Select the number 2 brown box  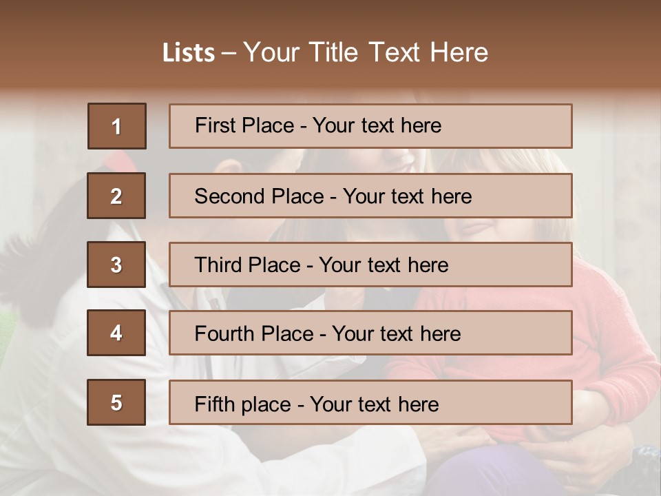point(116,196)
